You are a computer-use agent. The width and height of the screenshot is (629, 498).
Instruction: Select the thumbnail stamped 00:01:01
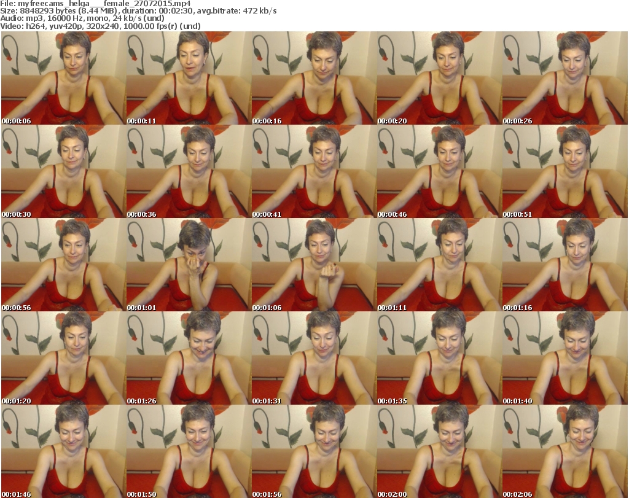pos(189,265)
